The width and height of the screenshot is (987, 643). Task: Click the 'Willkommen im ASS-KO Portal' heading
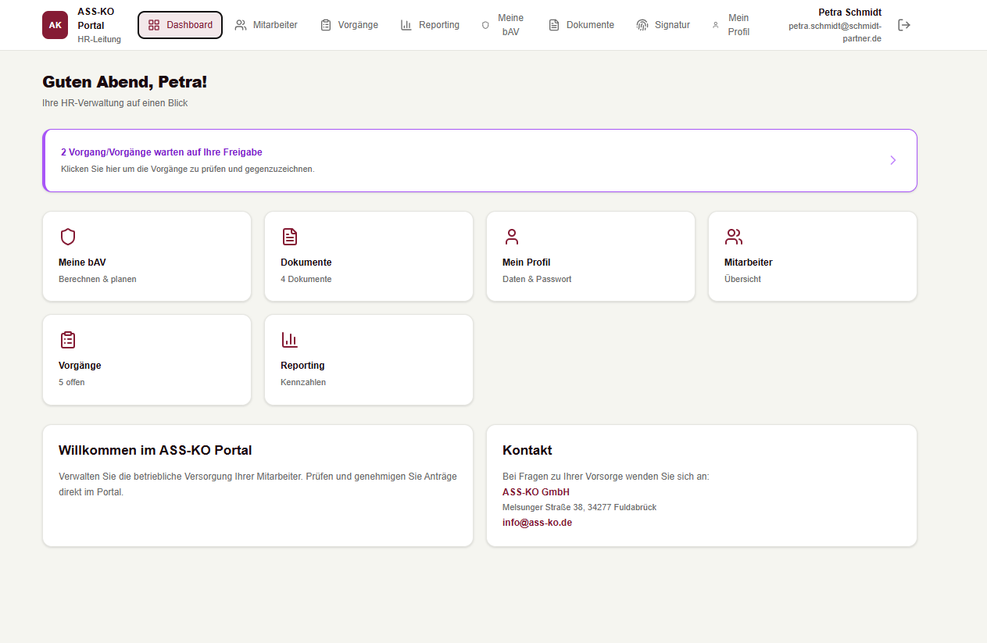pyautogui.click(x=156, y=450)
